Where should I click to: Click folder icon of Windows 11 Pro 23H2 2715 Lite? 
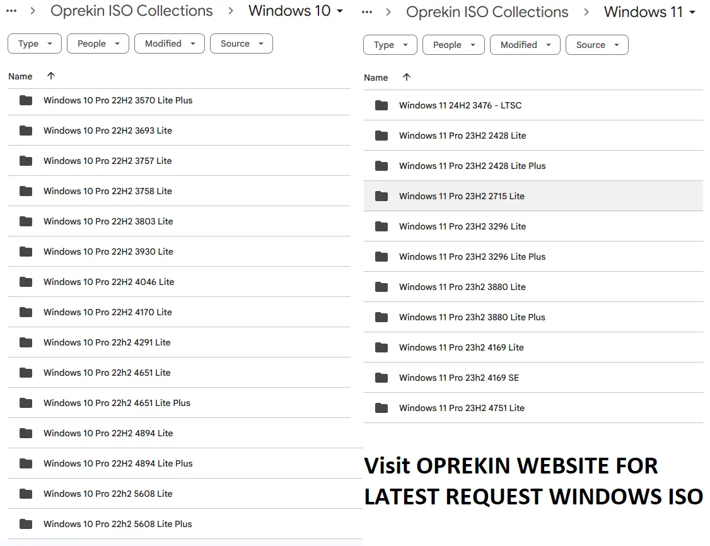[x=381, y=196]
